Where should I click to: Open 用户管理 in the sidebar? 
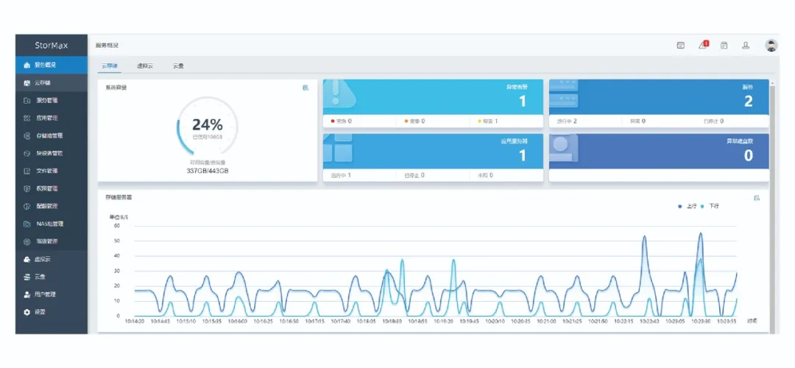45,294
